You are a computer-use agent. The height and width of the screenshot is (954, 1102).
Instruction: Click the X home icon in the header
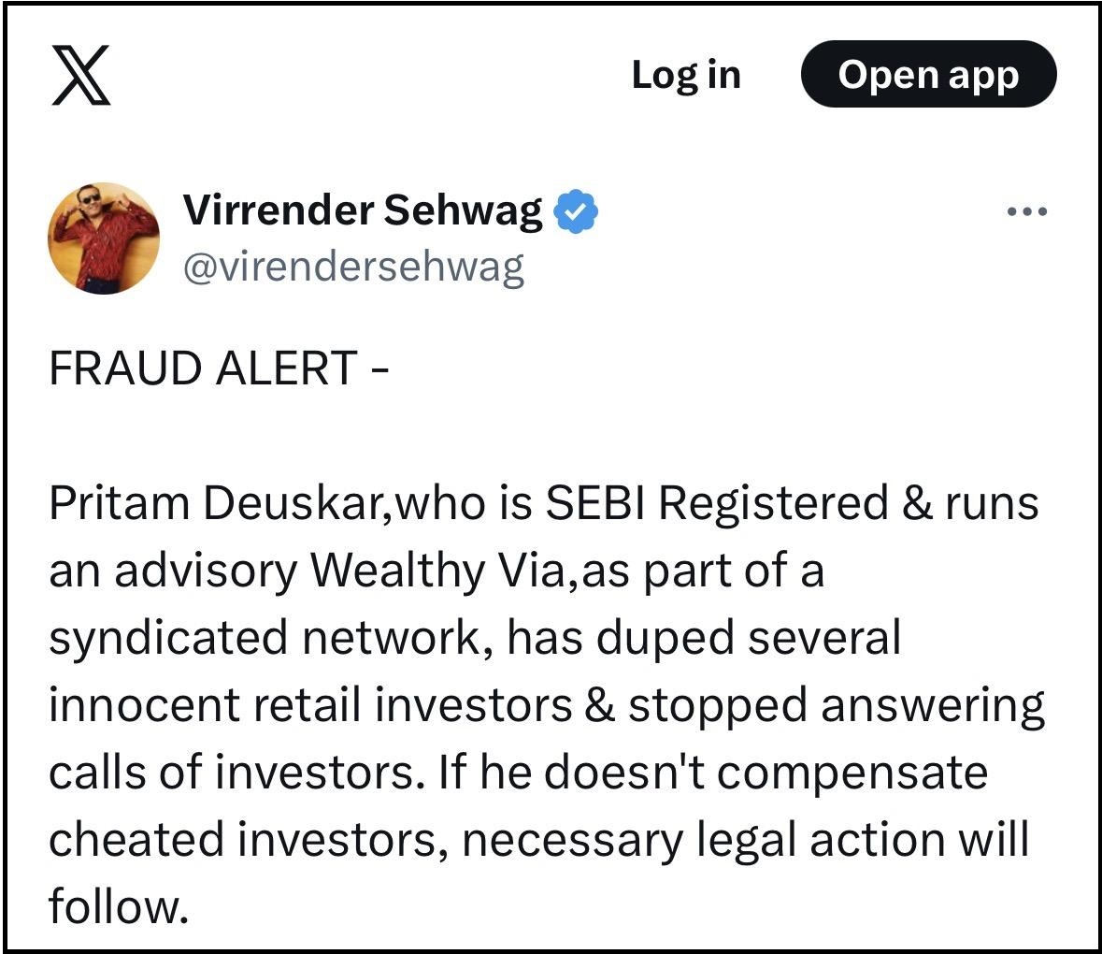click(x=79, y=77)
